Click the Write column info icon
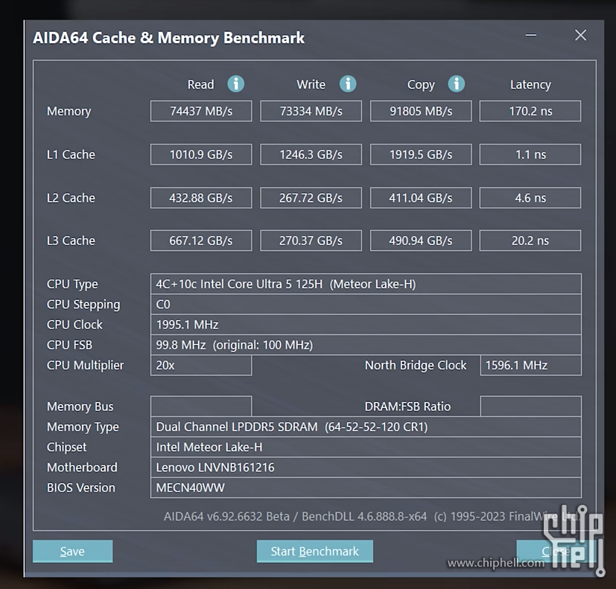The height and width of the screenshot is (589, 616). coord(348,83)
